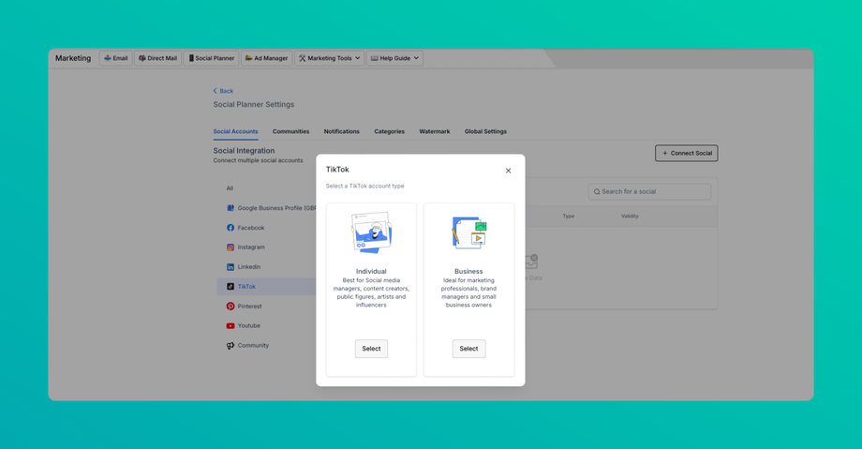The width and height of the screenshot is (862, 449).
Task: Open the Email section in Marketing toolbar
Action: coord(116,58)
